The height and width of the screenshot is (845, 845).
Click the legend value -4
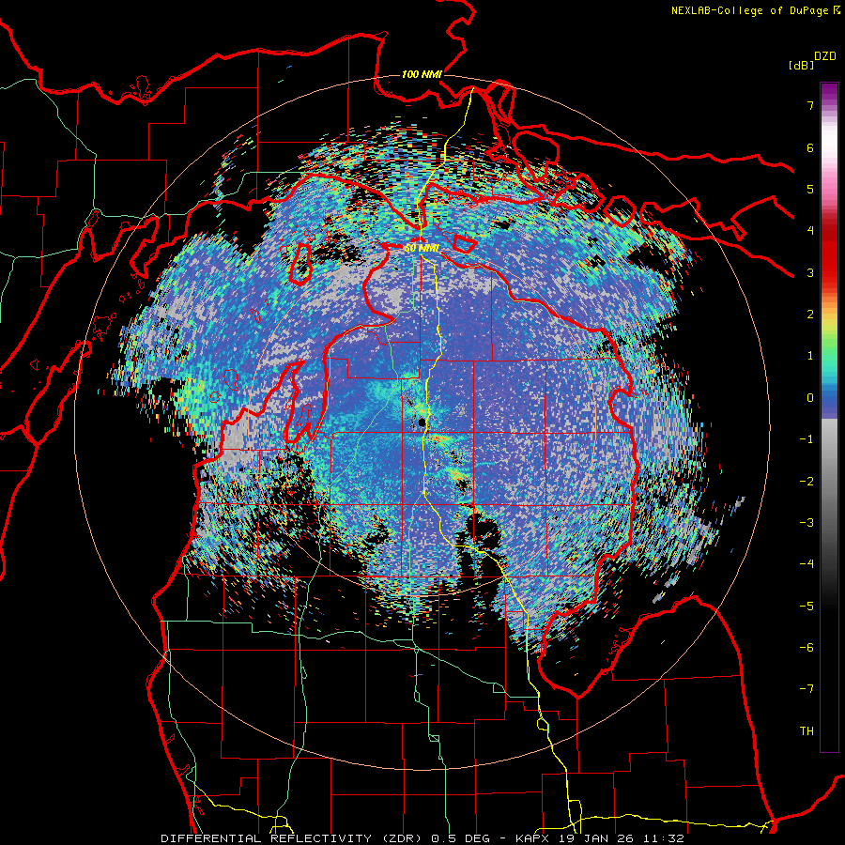point(807,564)
